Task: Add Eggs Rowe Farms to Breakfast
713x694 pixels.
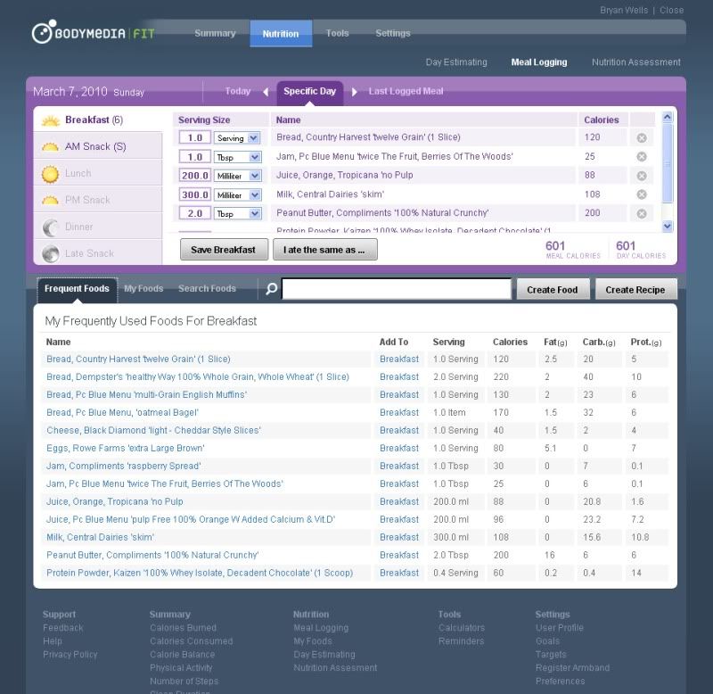Action: (398, 449)
